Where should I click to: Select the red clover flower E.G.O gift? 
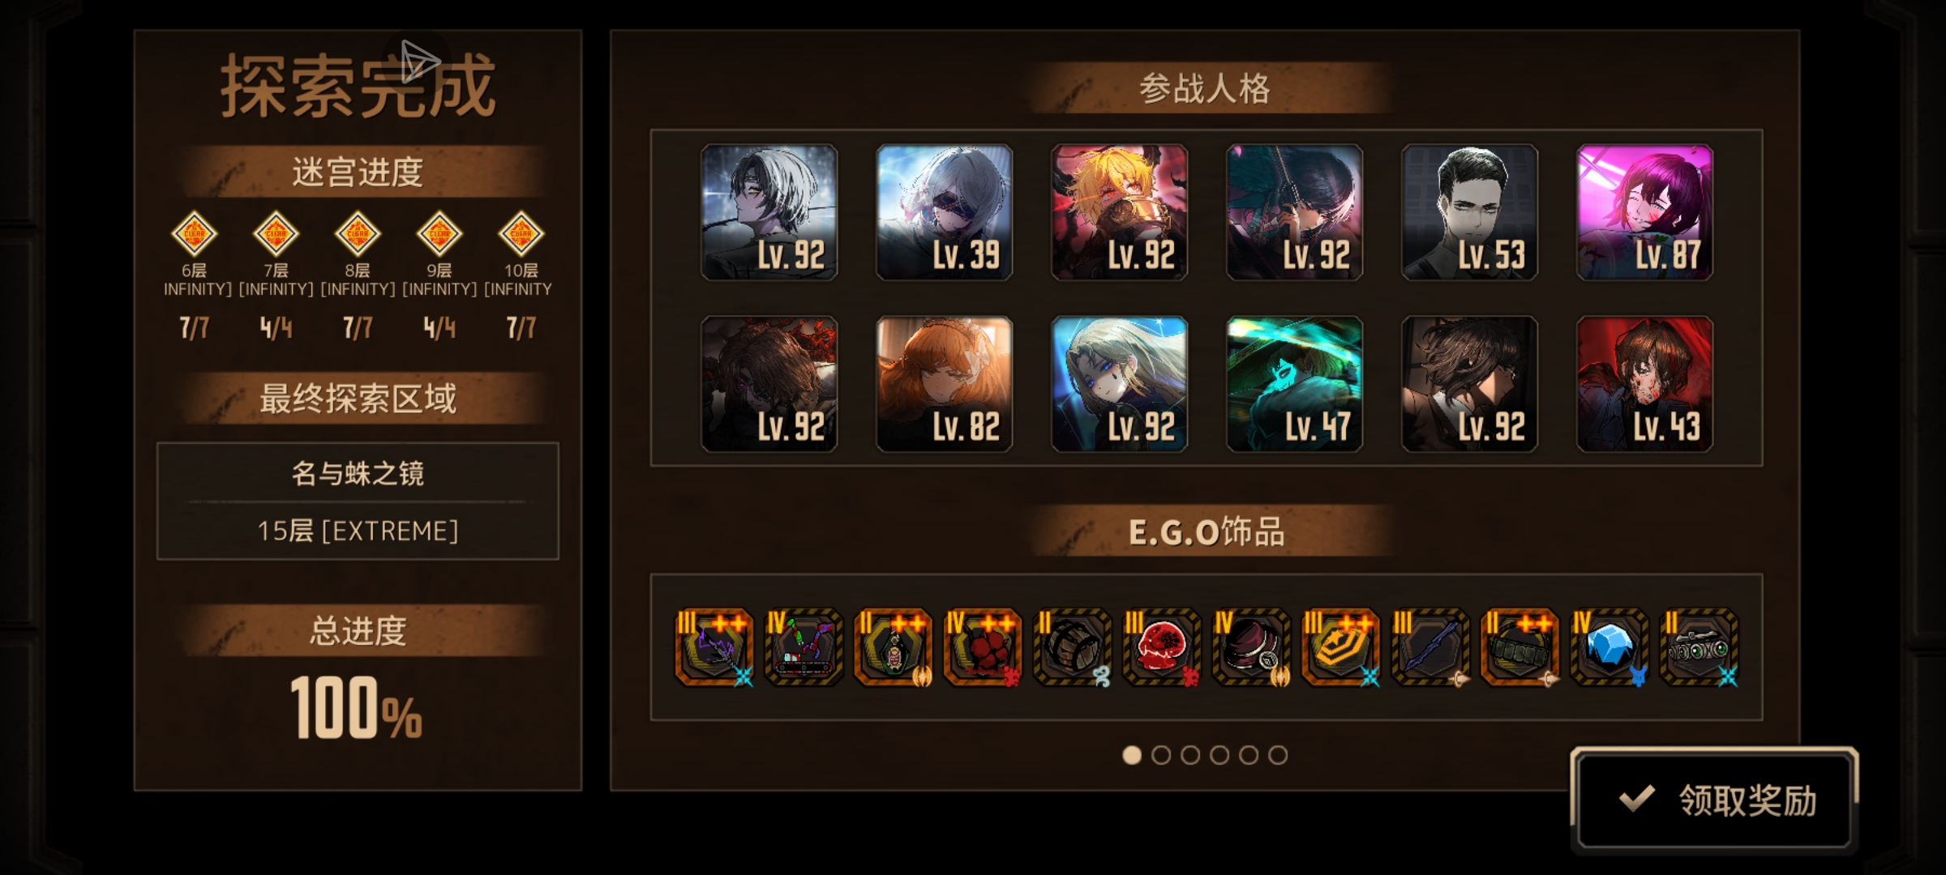983,647
